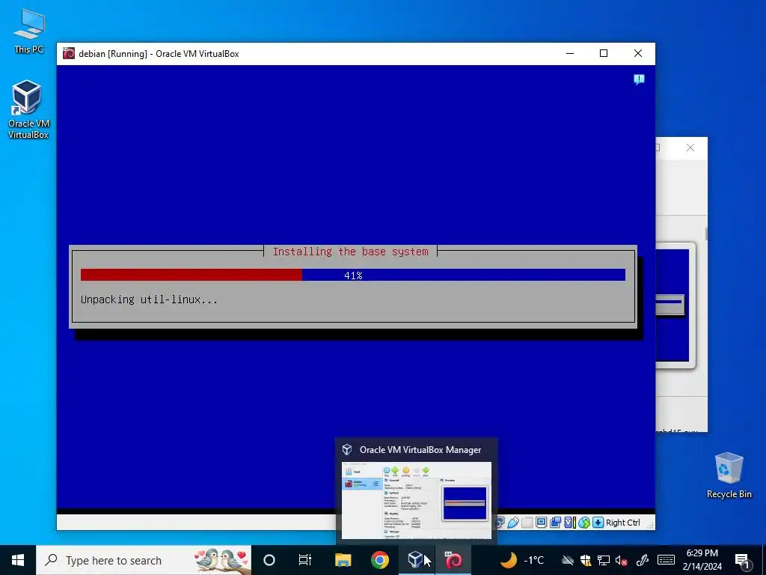Open the touch keyboard tray icon
This screenshot has width=766, height=575.
pyautogui.click(x=666, y=560)
